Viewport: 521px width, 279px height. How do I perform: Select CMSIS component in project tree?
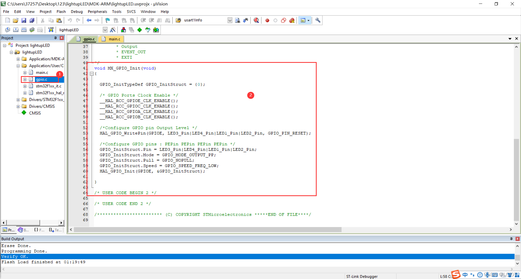pyautogui.click(x=35, y=113)
